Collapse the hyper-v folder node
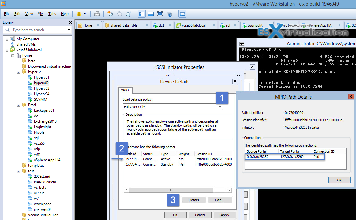This screenshot has height=220, width=356. click(x=19, y=72)
